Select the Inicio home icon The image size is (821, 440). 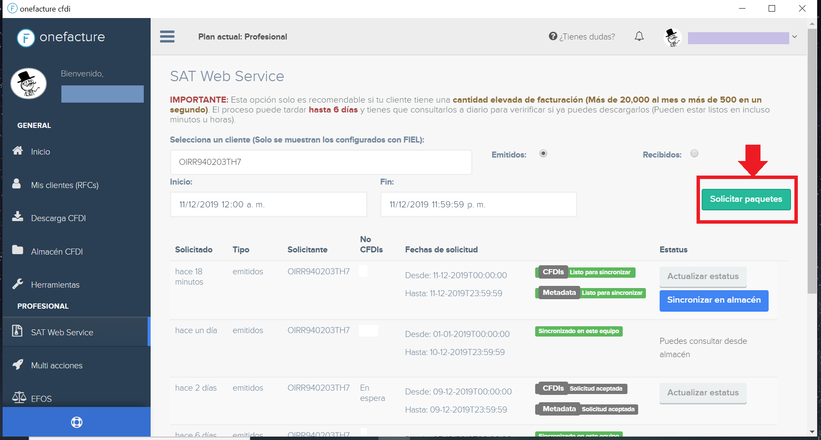click(x=18, y=151)
